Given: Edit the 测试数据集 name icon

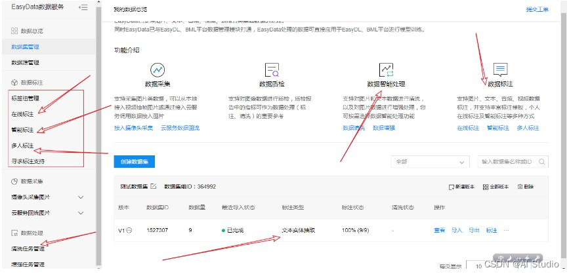Looking at the screenshot, I should tap(153, 186).
